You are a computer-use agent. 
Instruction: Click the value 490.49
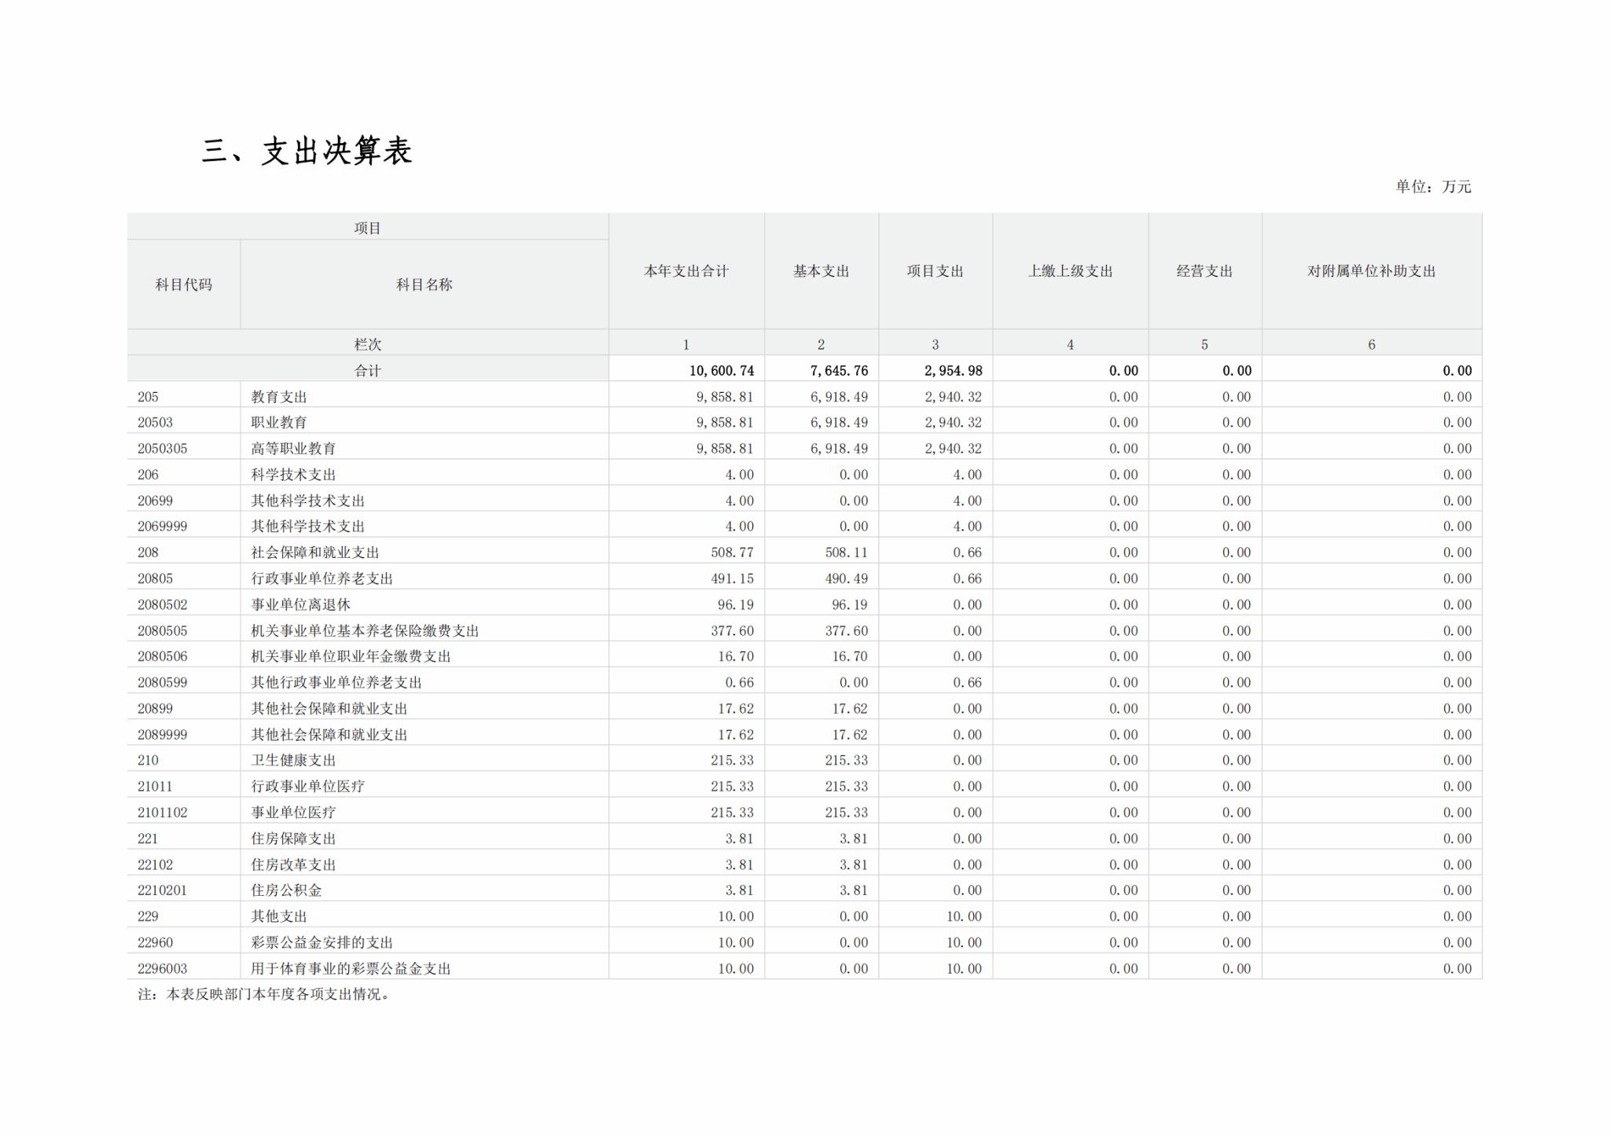846,578
